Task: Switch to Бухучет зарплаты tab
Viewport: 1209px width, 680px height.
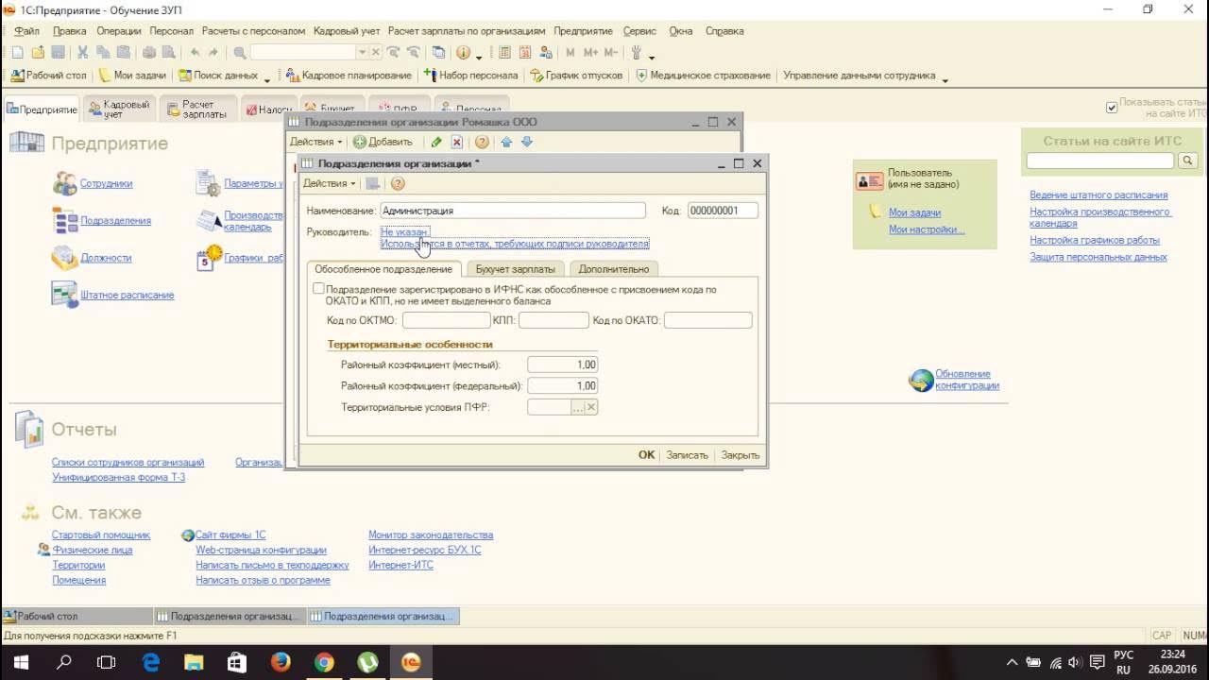Action: pos(515,269)
